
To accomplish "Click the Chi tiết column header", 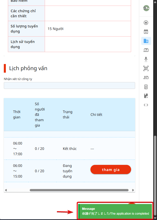I will [96, 115].
